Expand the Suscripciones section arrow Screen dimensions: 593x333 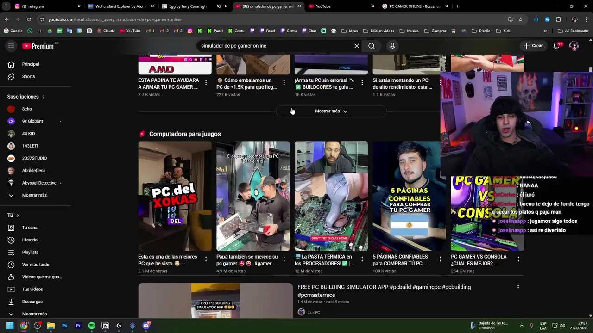tap(44, 97)
